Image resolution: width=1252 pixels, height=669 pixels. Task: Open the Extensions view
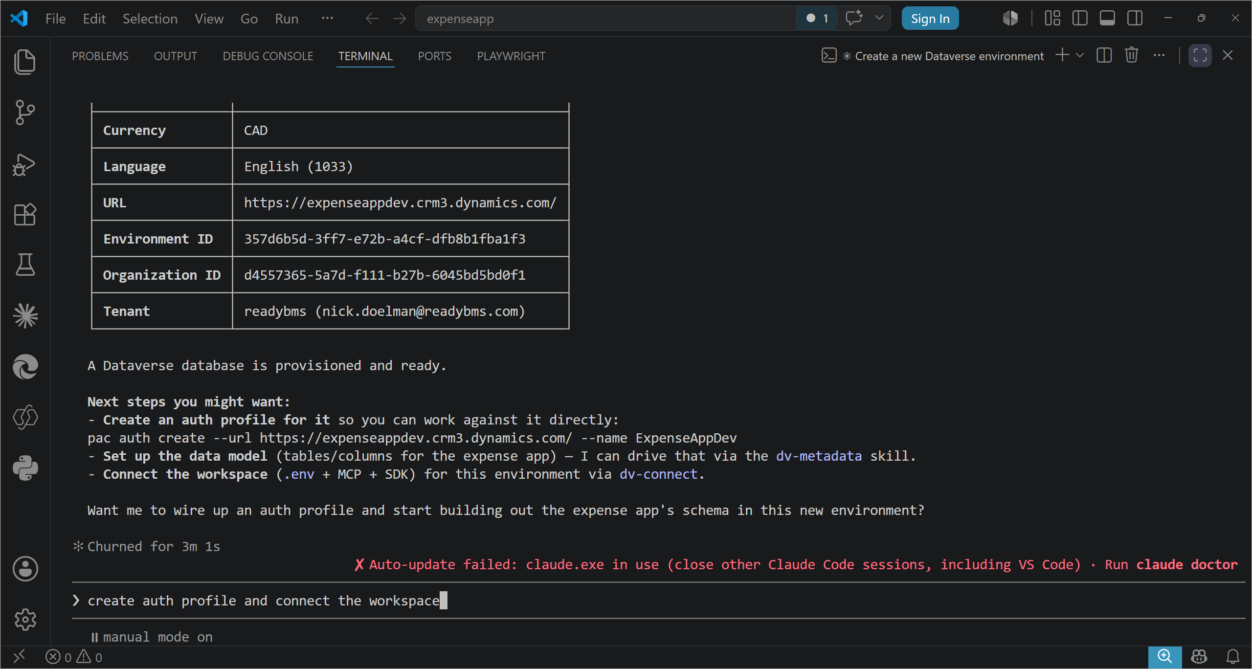point(25,214)
